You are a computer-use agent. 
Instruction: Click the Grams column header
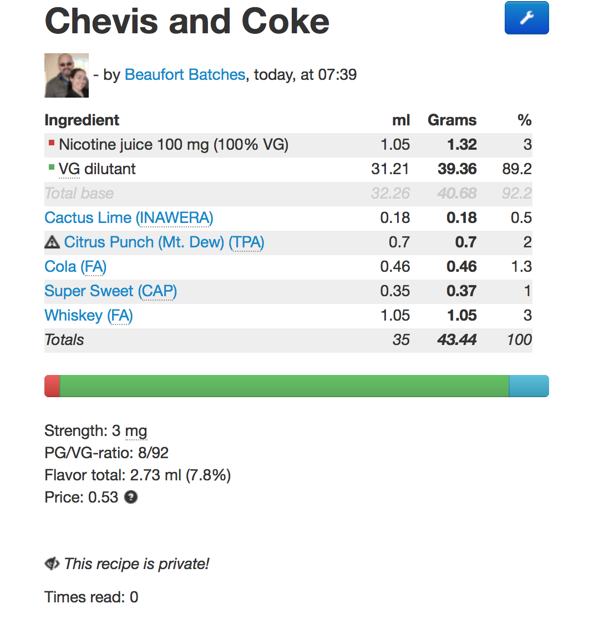pos(452,120)
